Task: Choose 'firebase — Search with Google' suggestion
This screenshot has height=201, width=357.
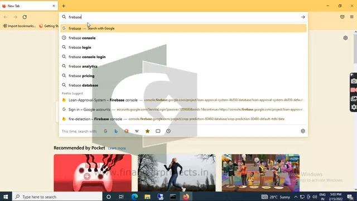Action: [184, 28]
